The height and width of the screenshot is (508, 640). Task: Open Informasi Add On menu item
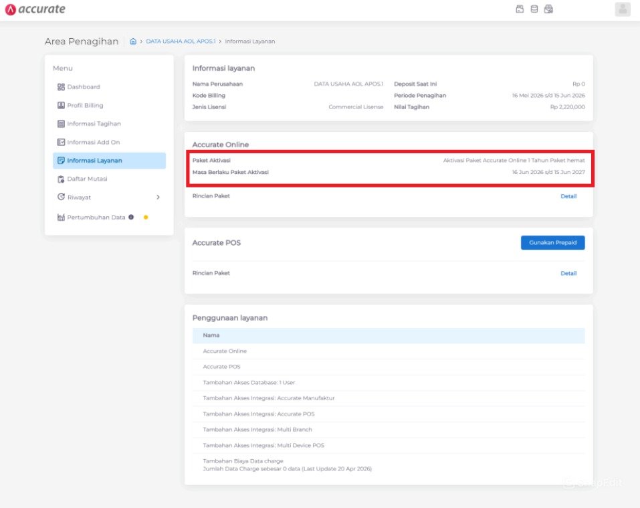point(110,142)
